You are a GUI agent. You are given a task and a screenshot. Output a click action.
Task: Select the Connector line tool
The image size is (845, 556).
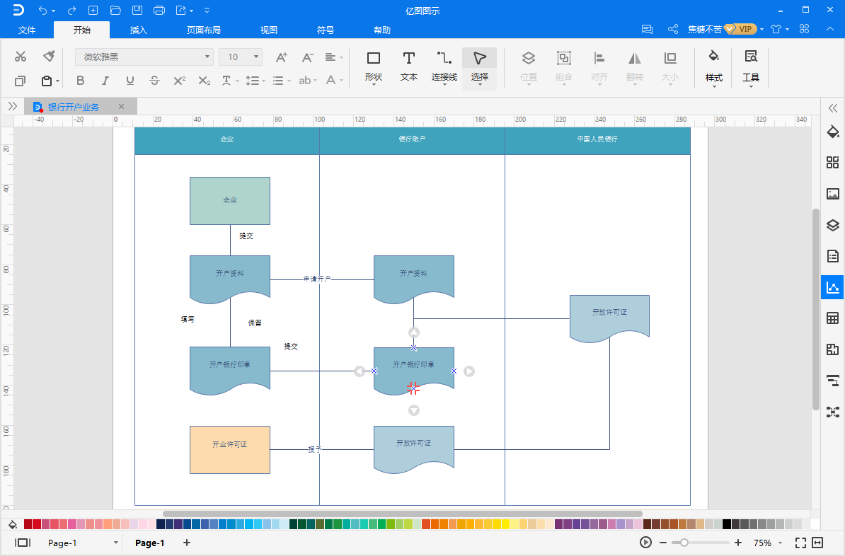click(x=444, y=65)
